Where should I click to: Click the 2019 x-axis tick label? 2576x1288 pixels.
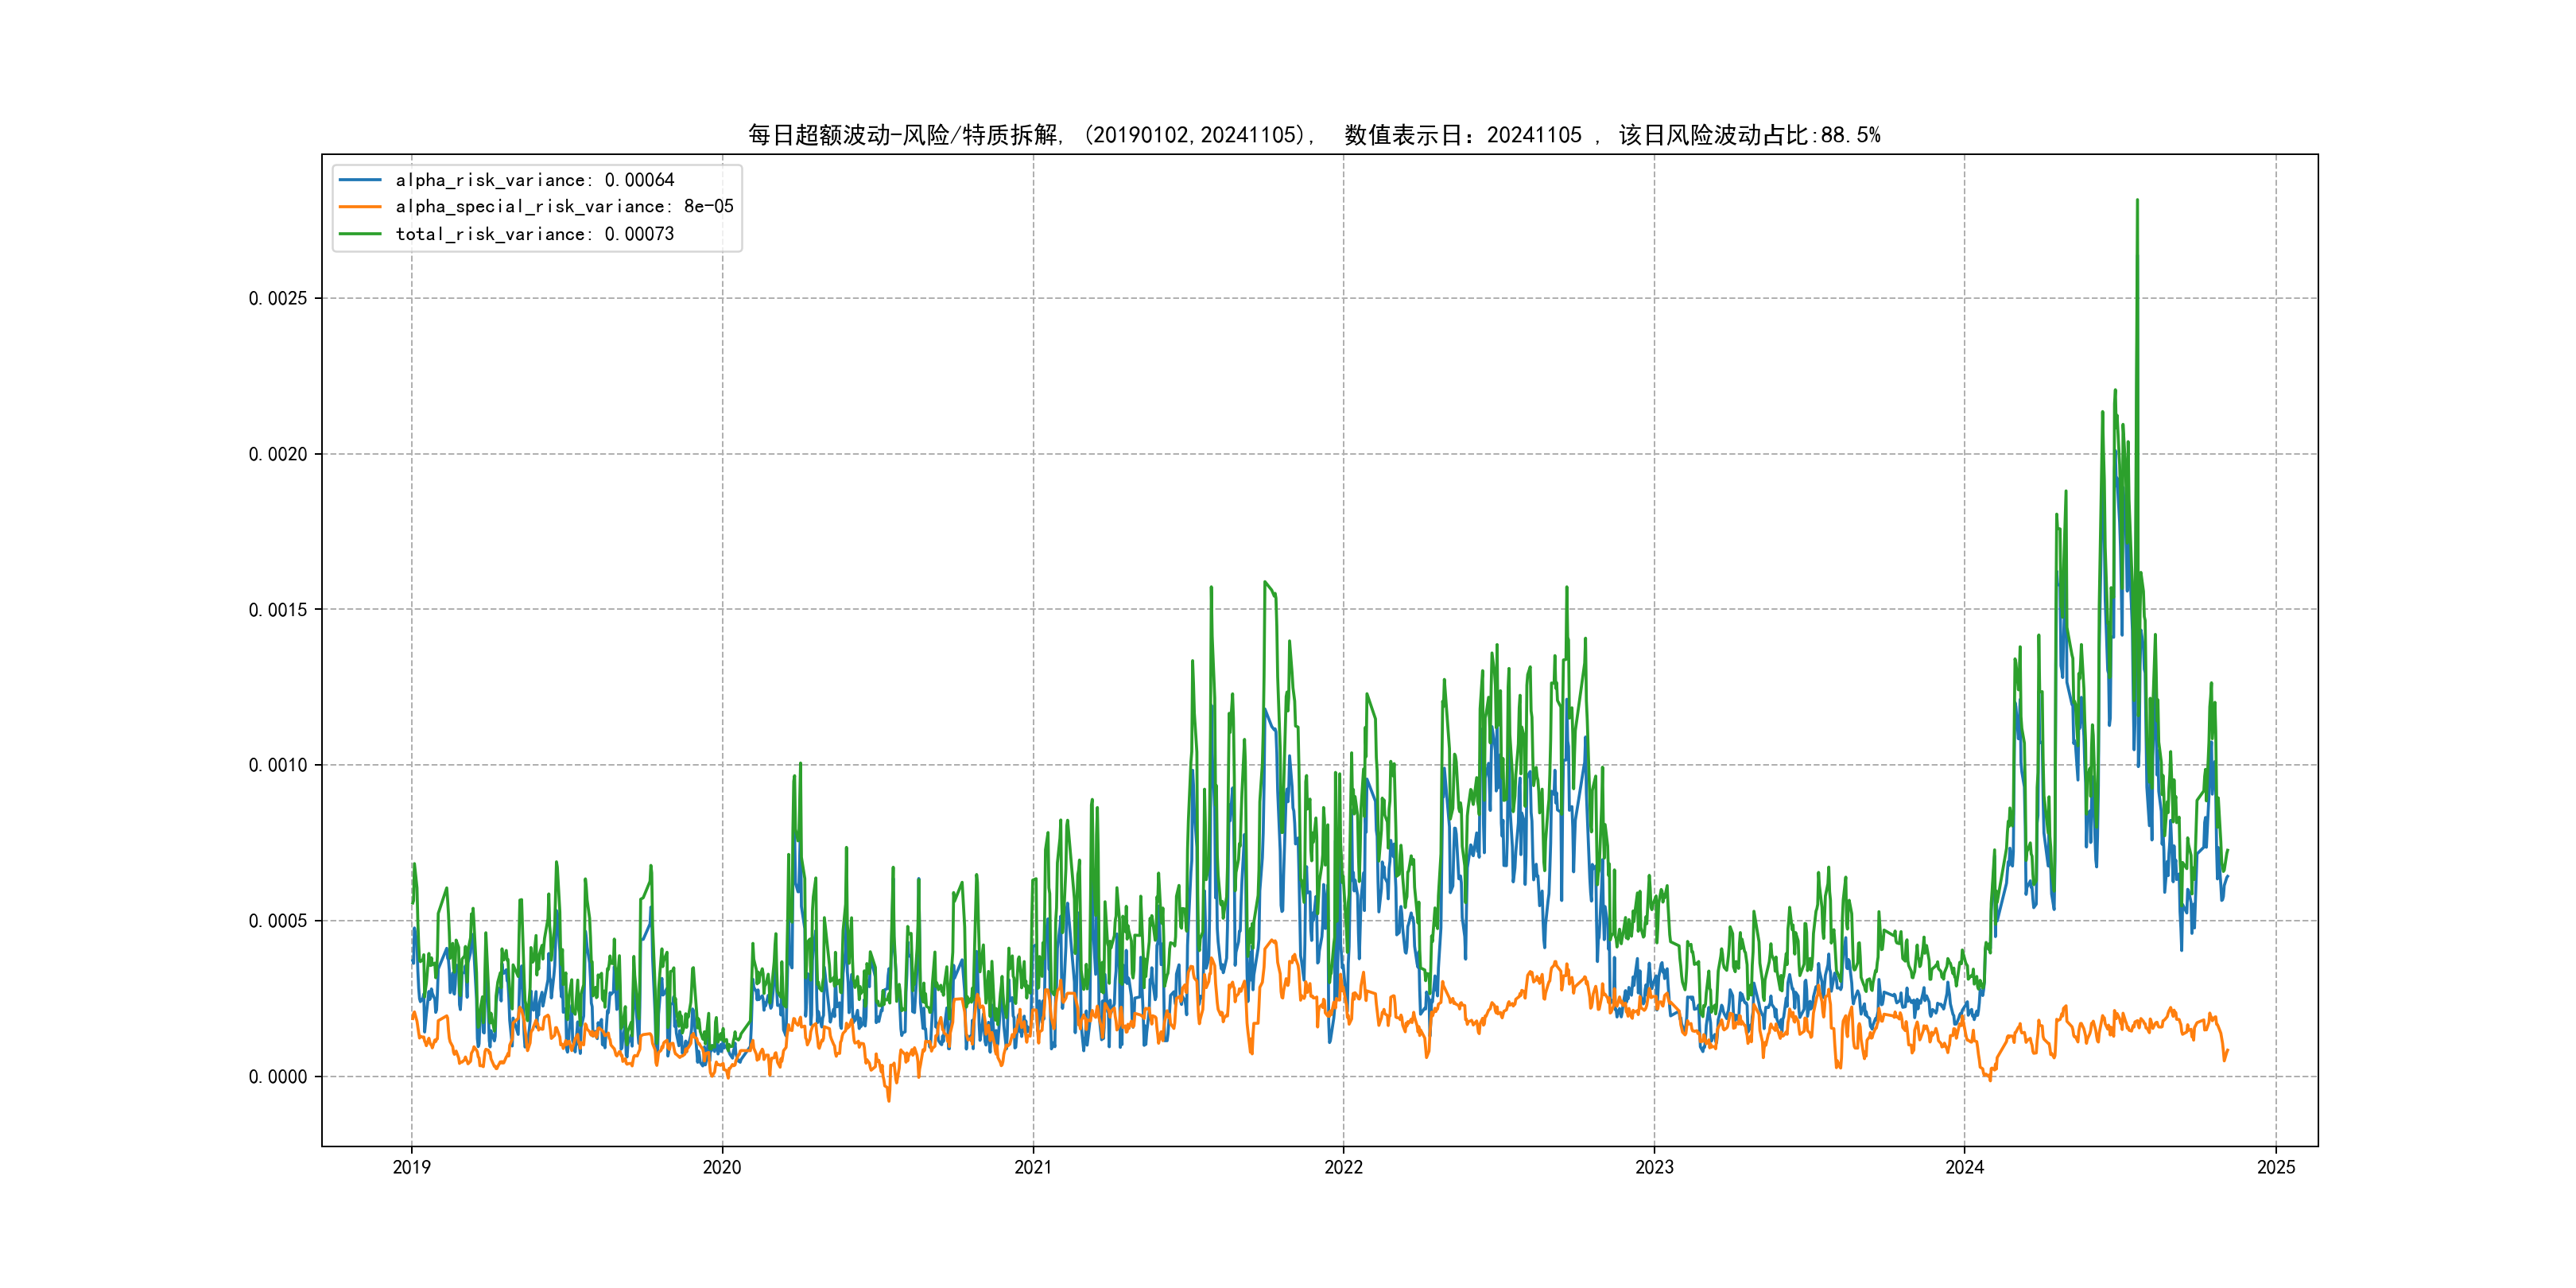(x=411, y=1167)
